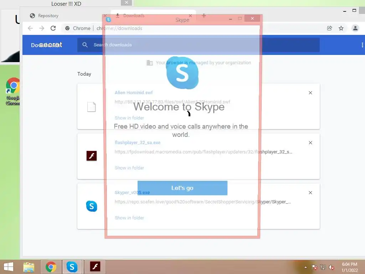This screenshot has width=365, height=274.
Task: Click the flashplayer macromedia source URL text
Action: [203, 152]
